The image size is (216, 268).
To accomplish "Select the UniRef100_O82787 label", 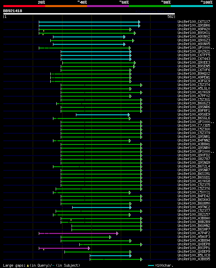I will 194,159.
